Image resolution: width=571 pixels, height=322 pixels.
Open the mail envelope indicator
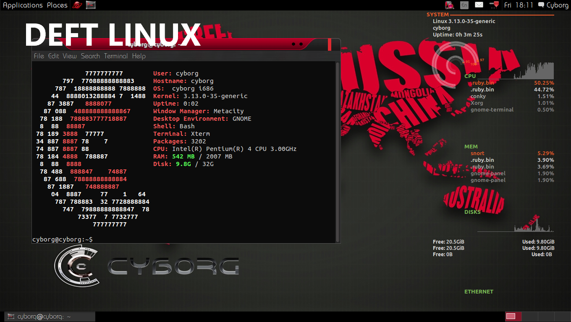479,5
